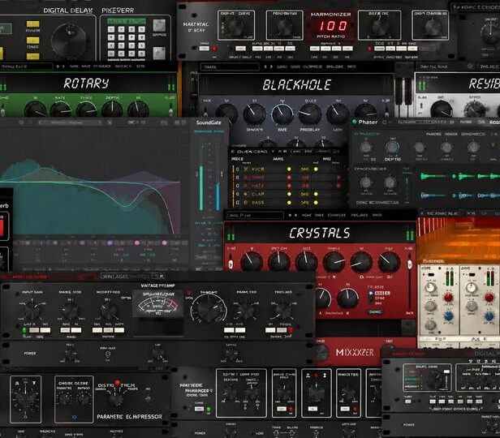
Task: Click the blue LED in the compressor's second box
Action: click(75, 417)
